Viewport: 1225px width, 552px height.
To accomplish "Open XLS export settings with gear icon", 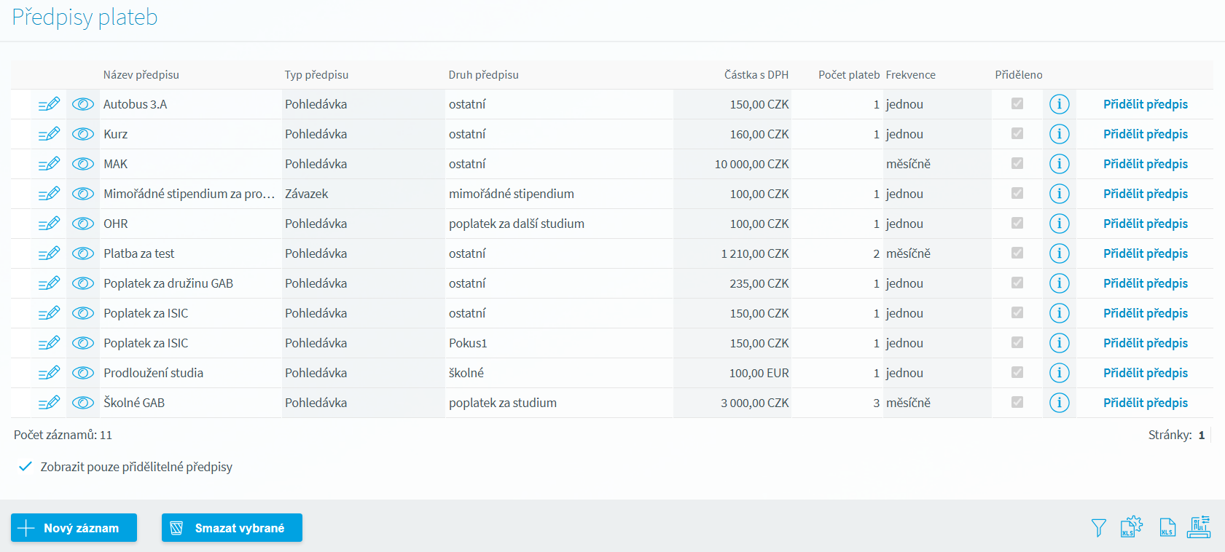I will pyautogui.click(x=1132, y=527).
